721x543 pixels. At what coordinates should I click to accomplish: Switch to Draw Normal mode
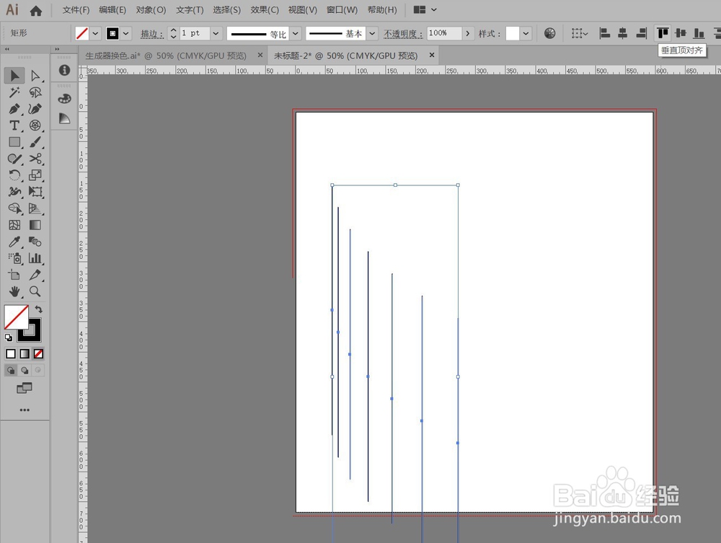click(x=11, y=370)
